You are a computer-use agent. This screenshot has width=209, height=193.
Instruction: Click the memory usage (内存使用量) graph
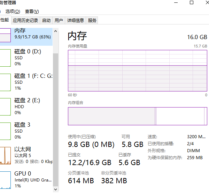[x=137, y=70]
